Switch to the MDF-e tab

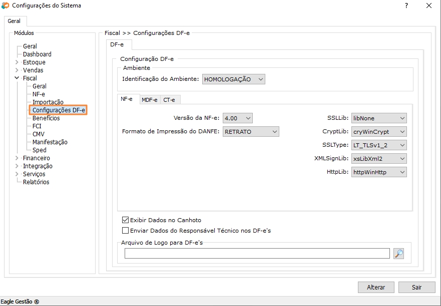(x=150, y=100)
